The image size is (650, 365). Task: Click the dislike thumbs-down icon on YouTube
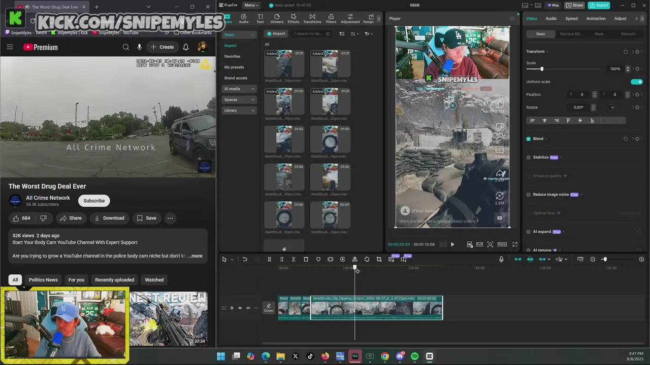click(44, 218)
